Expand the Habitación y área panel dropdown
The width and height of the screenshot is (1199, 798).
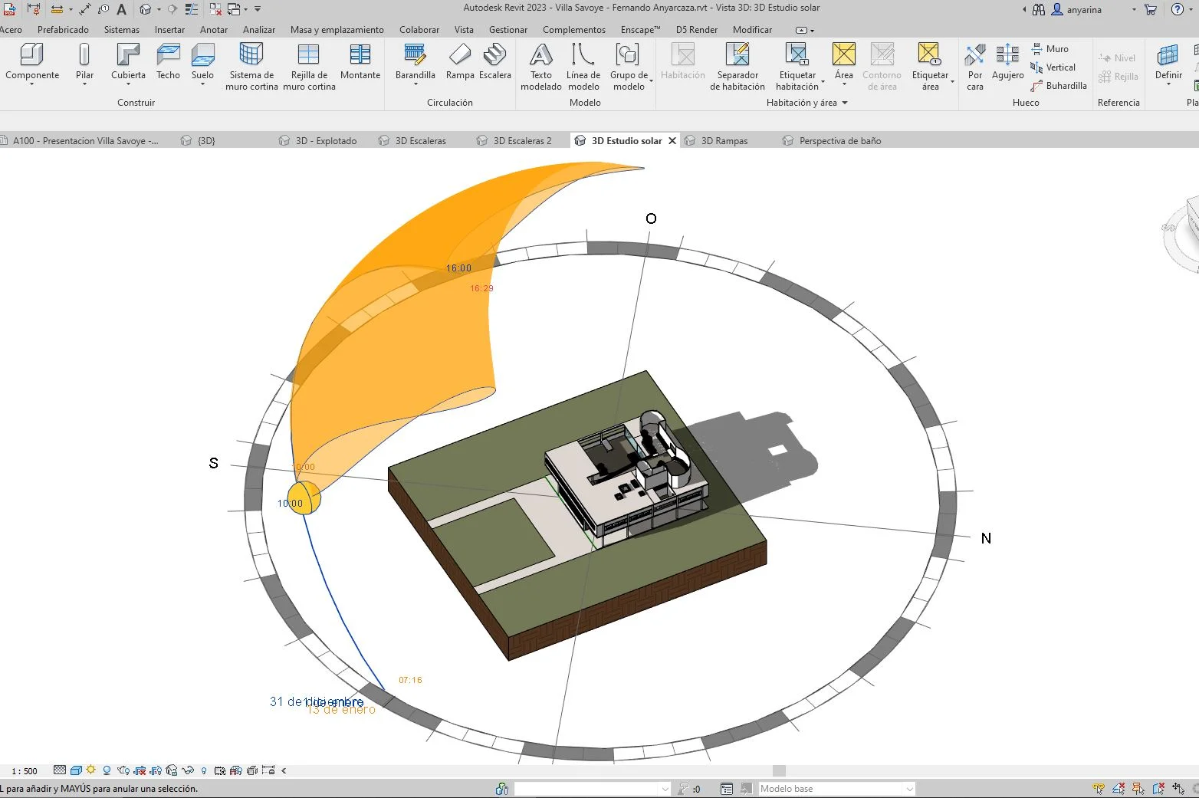click(845, 103)
